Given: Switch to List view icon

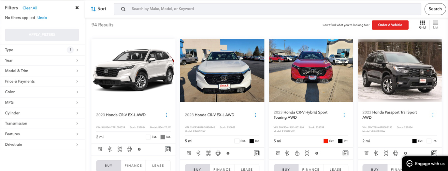Looking at the screenshot, I should (436, 25).
